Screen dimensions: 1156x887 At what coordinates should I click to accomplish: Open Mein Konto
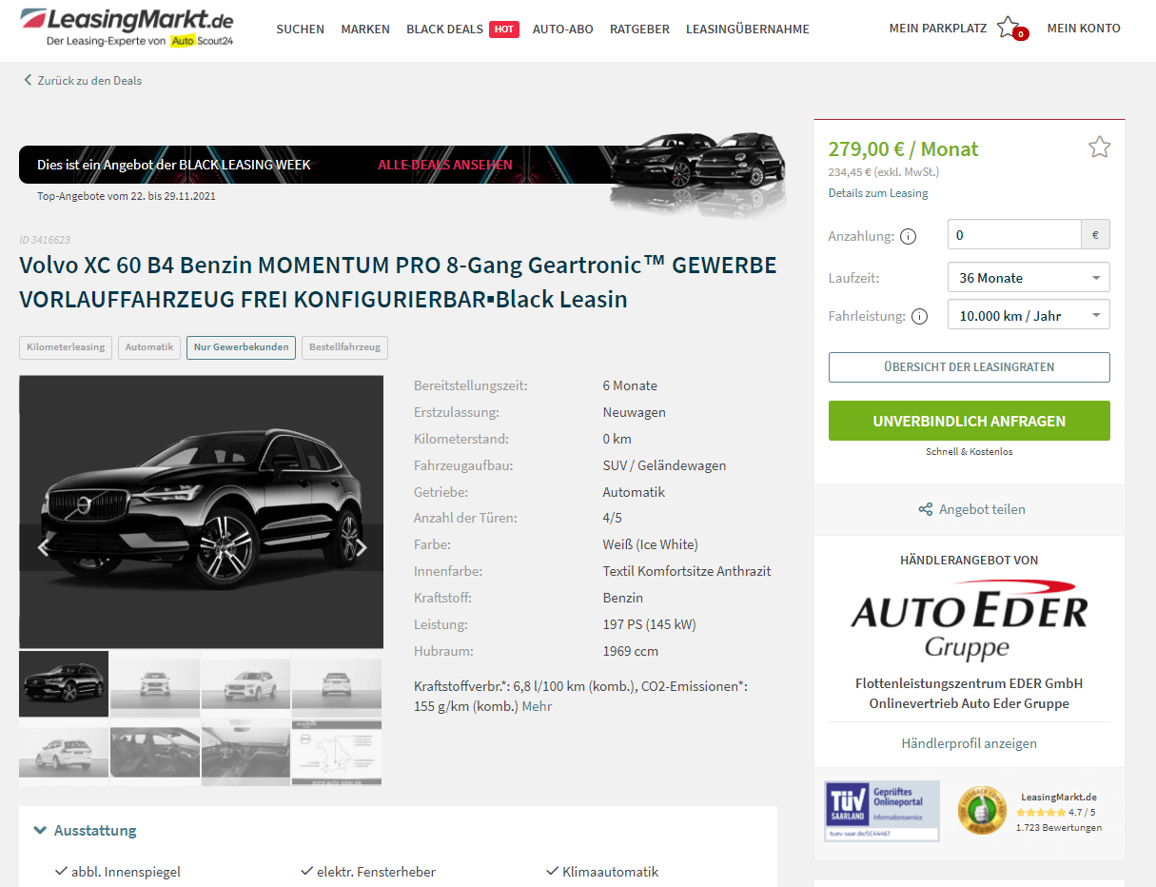coord(1084,29)
